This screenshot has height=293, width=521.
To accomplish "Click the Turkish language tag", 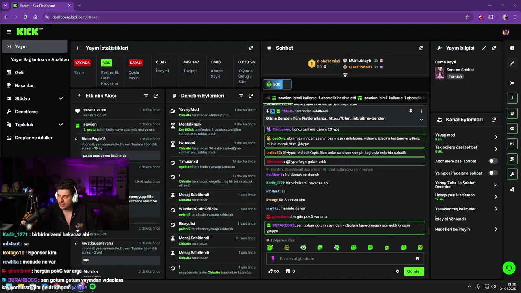I will (x=455, y=77).
